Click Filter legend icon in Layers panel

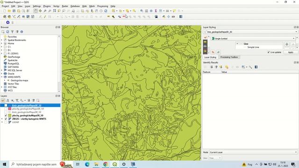(x=17, y=101)
